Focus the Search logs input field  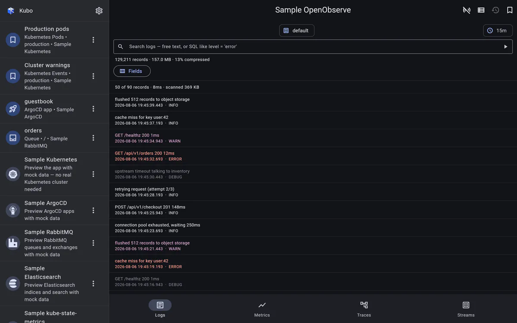(x=313, y=47)
